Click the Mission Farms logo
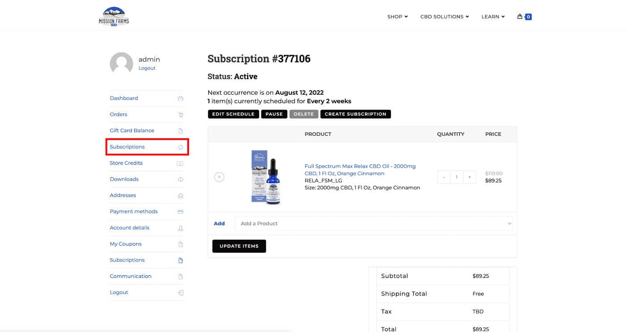The image size is (627, 332). point(114,17)
